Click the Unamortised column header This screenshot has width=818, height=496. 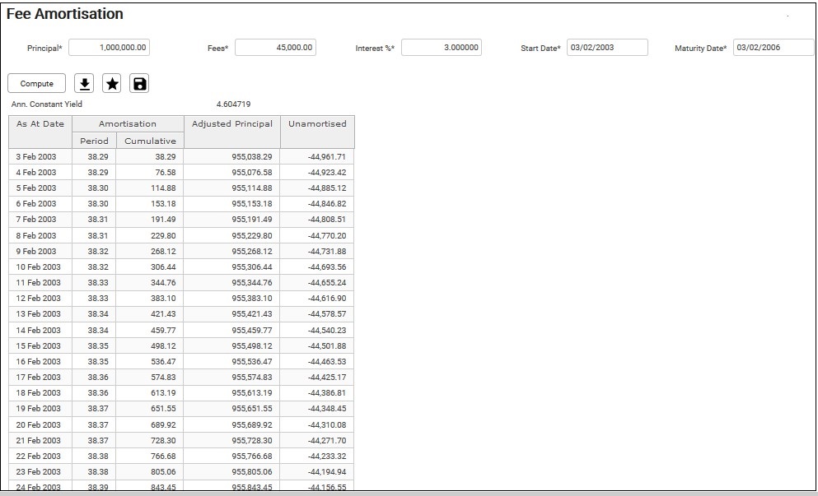[x=317, y=124]
